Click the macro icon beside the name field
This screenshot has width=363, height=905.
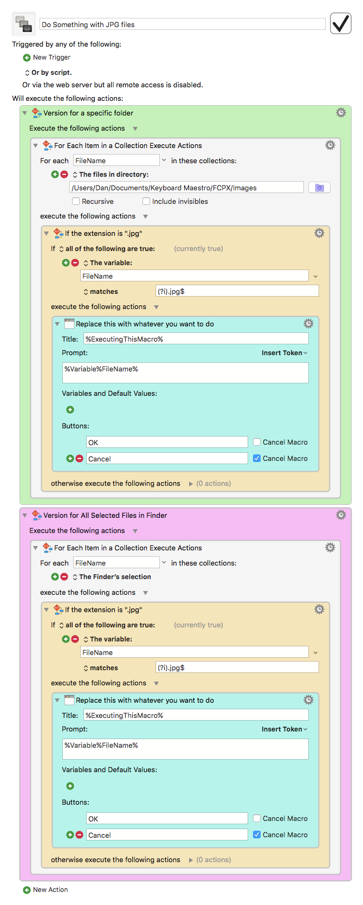point(24,24)
